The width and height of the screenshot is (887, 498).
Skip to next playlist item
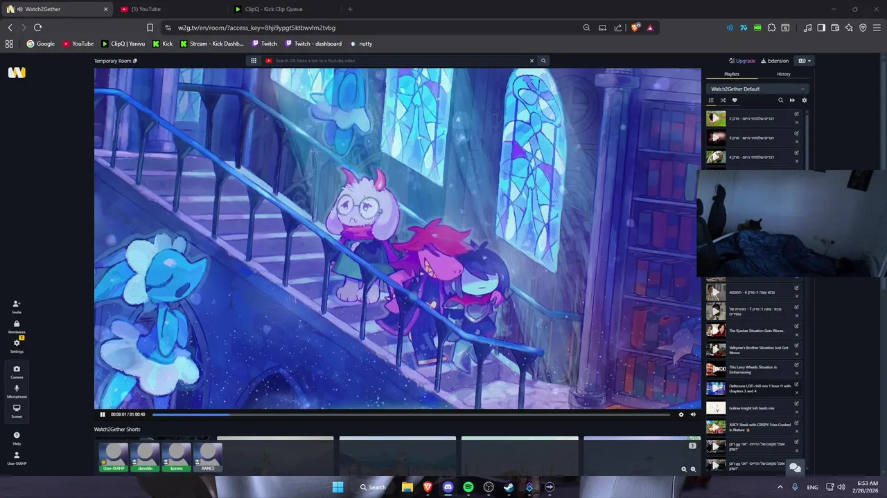[x=792, y=100]
